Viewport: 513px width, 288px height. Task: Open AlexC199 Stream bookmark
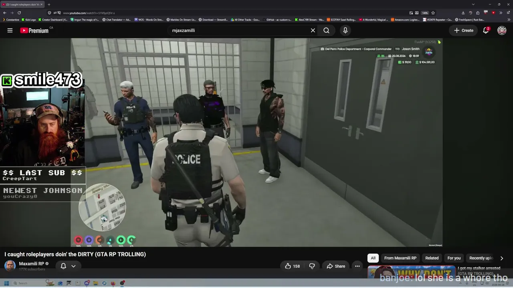(x=309, y=20)
